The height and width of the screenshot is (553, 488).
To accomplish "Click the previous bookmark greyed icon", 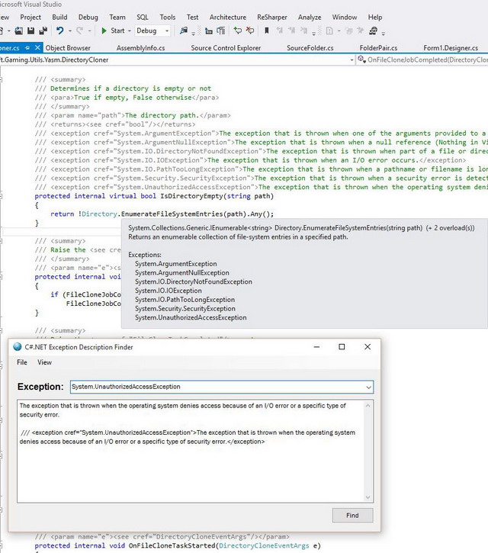I will pos(279,31).
